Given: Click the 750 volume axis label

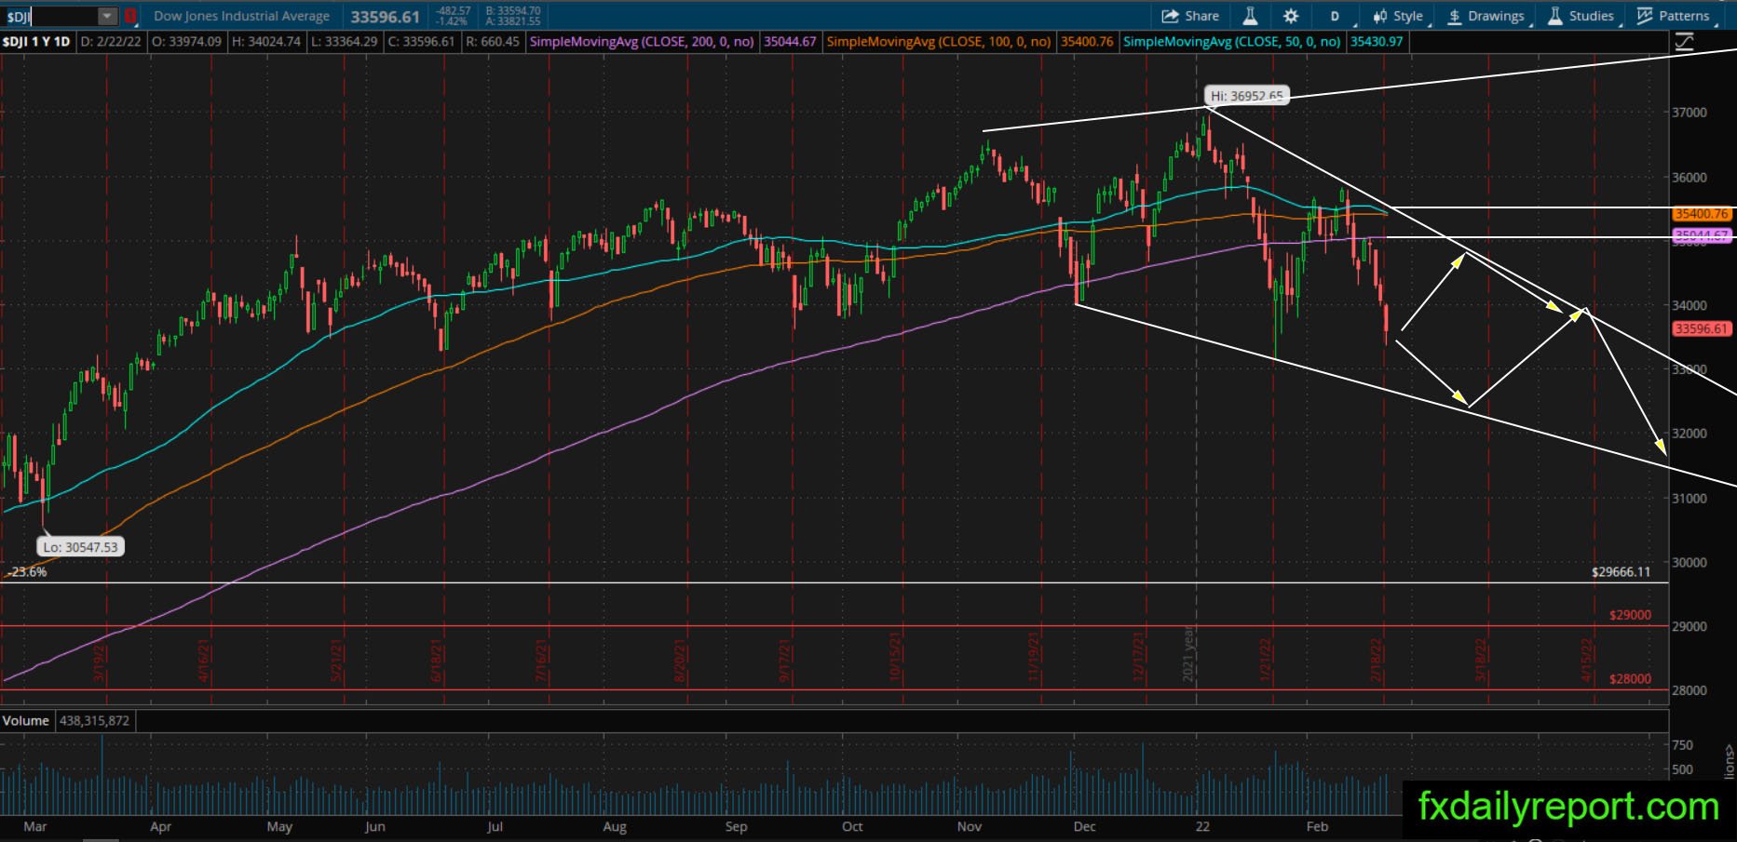Looking at the screenshot, I should tap(1682, 745).
